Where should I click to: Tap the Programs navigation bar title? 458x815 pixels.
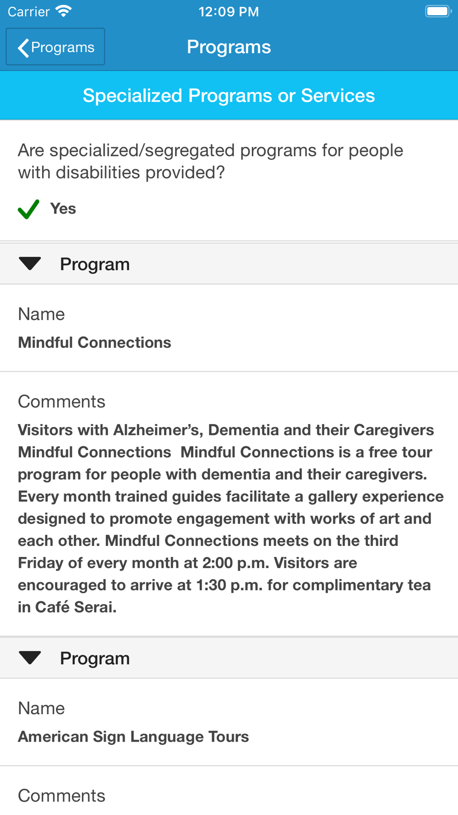[229, 47]
